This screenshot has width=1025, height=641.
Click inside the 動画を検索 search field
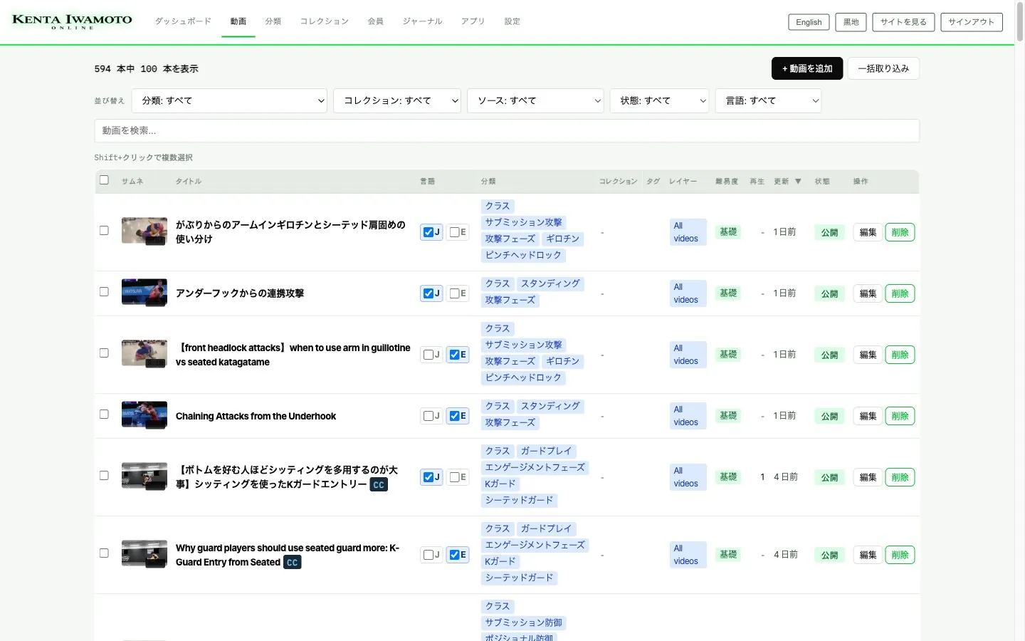point(507,130)
